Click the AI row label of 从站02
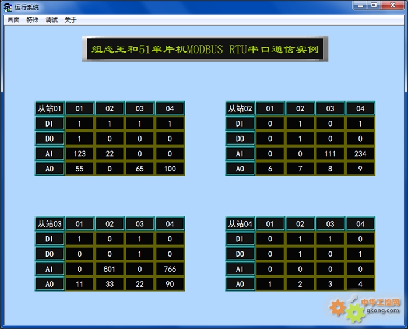 (x=240, y=153)
